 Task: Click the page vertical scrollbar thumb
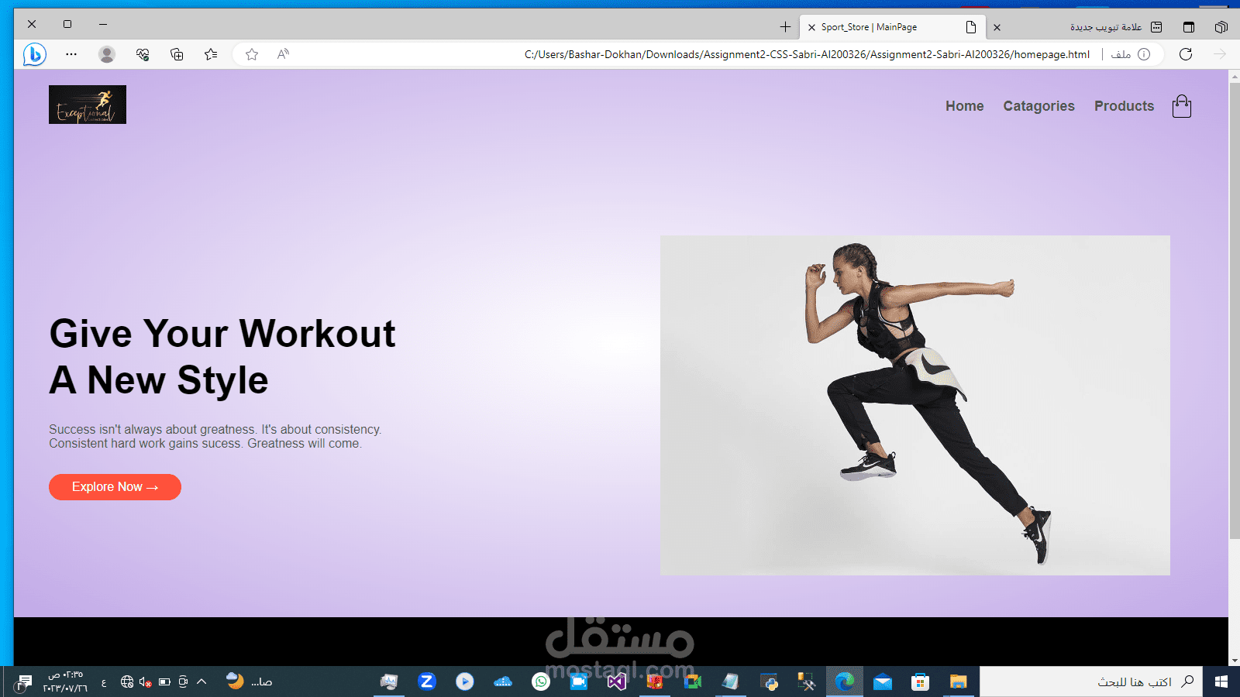pos(1234,310)
